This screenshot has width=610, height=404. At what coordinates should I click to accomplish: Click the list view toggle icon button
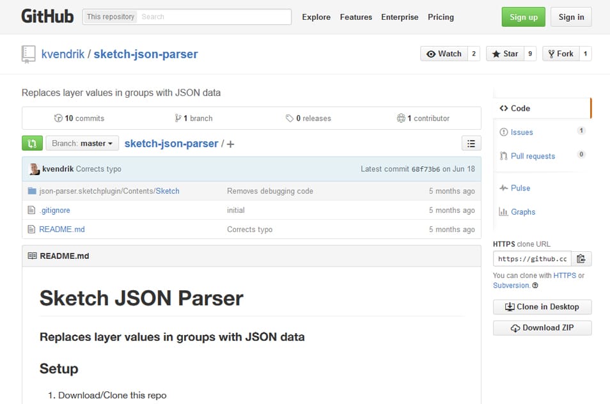471,143
